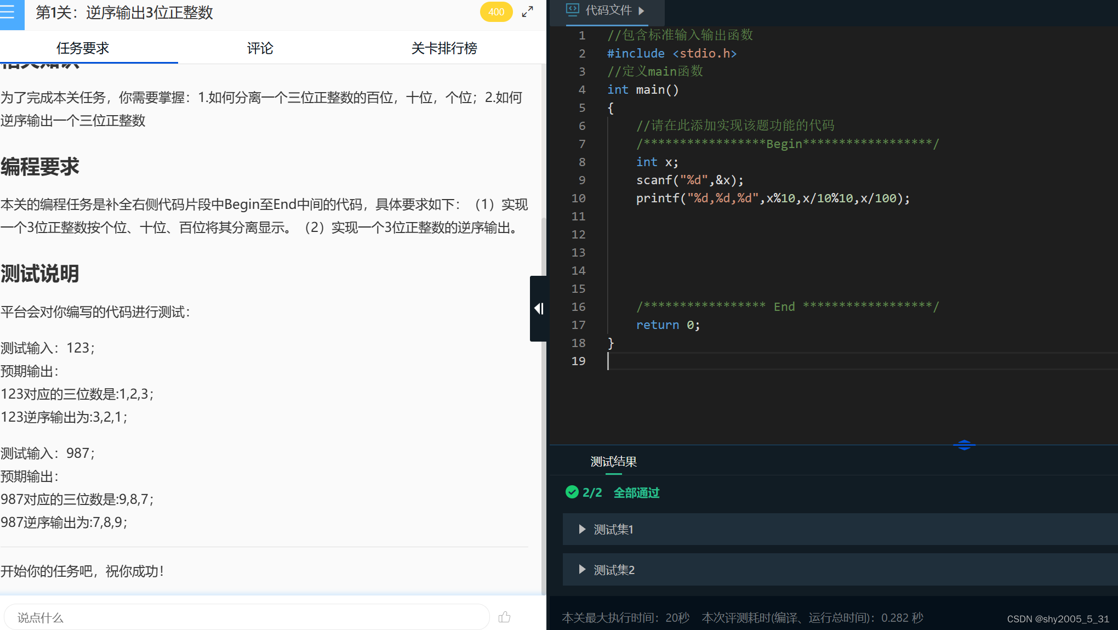Viewport: 1118px width, 630px height.
Task: Switch to the 关卡排行榜 tab
Action: click(x=444, y=48)
